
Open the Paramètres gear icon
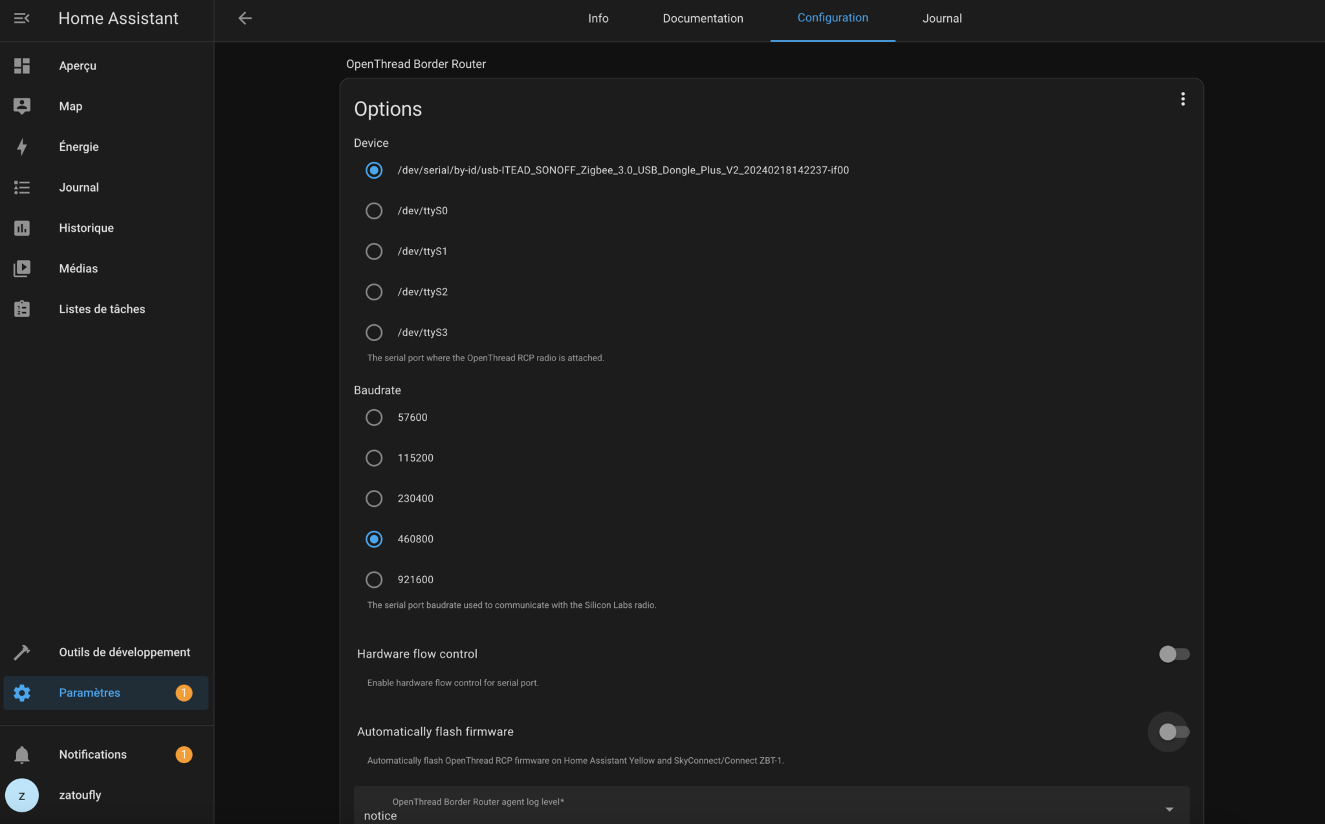(x=22, y=693)
